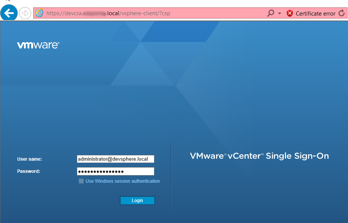Click the 'User name:' label

pyautogui.click(x=29, y=159)
